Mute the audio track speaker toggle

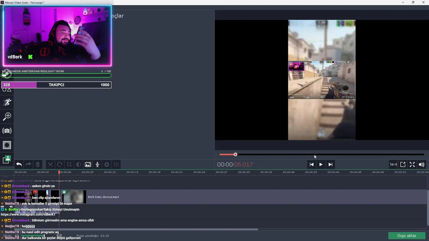tap(11, 207)
